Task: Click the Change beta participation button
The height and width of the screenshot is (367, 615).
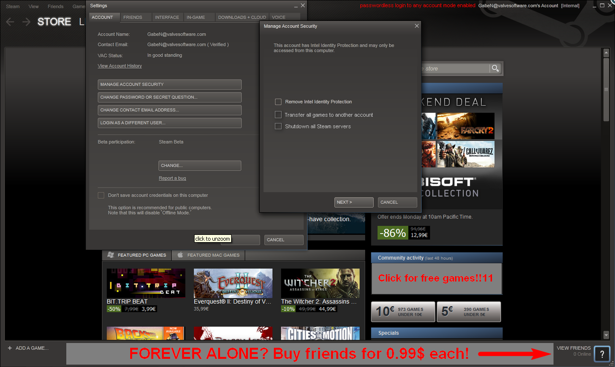Action: point(199,166)
